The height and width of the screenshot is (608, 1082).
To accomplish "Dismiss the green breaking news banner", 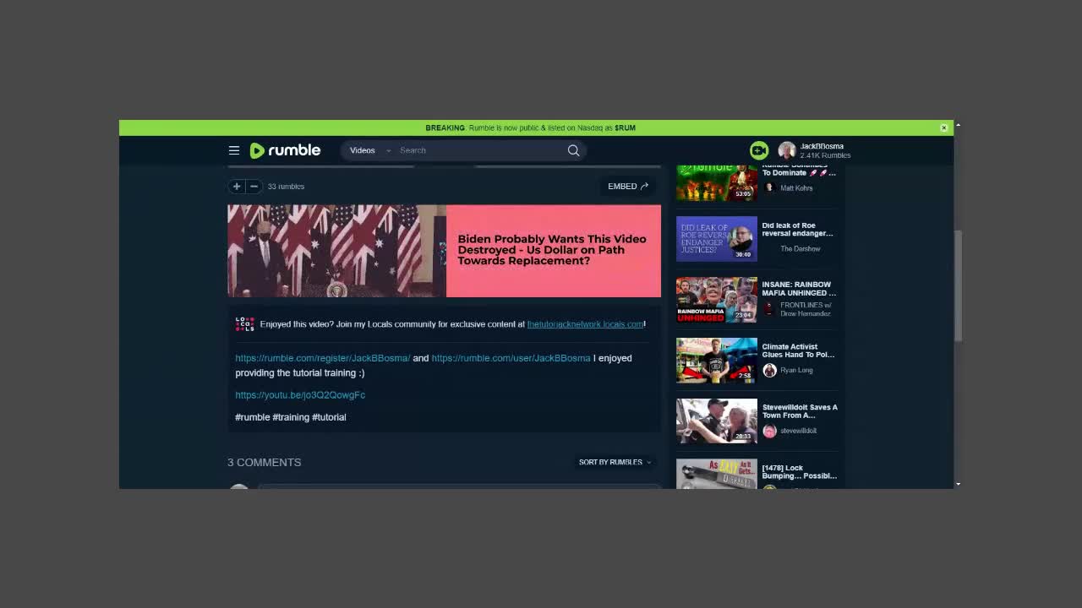I will pos(943,128).
